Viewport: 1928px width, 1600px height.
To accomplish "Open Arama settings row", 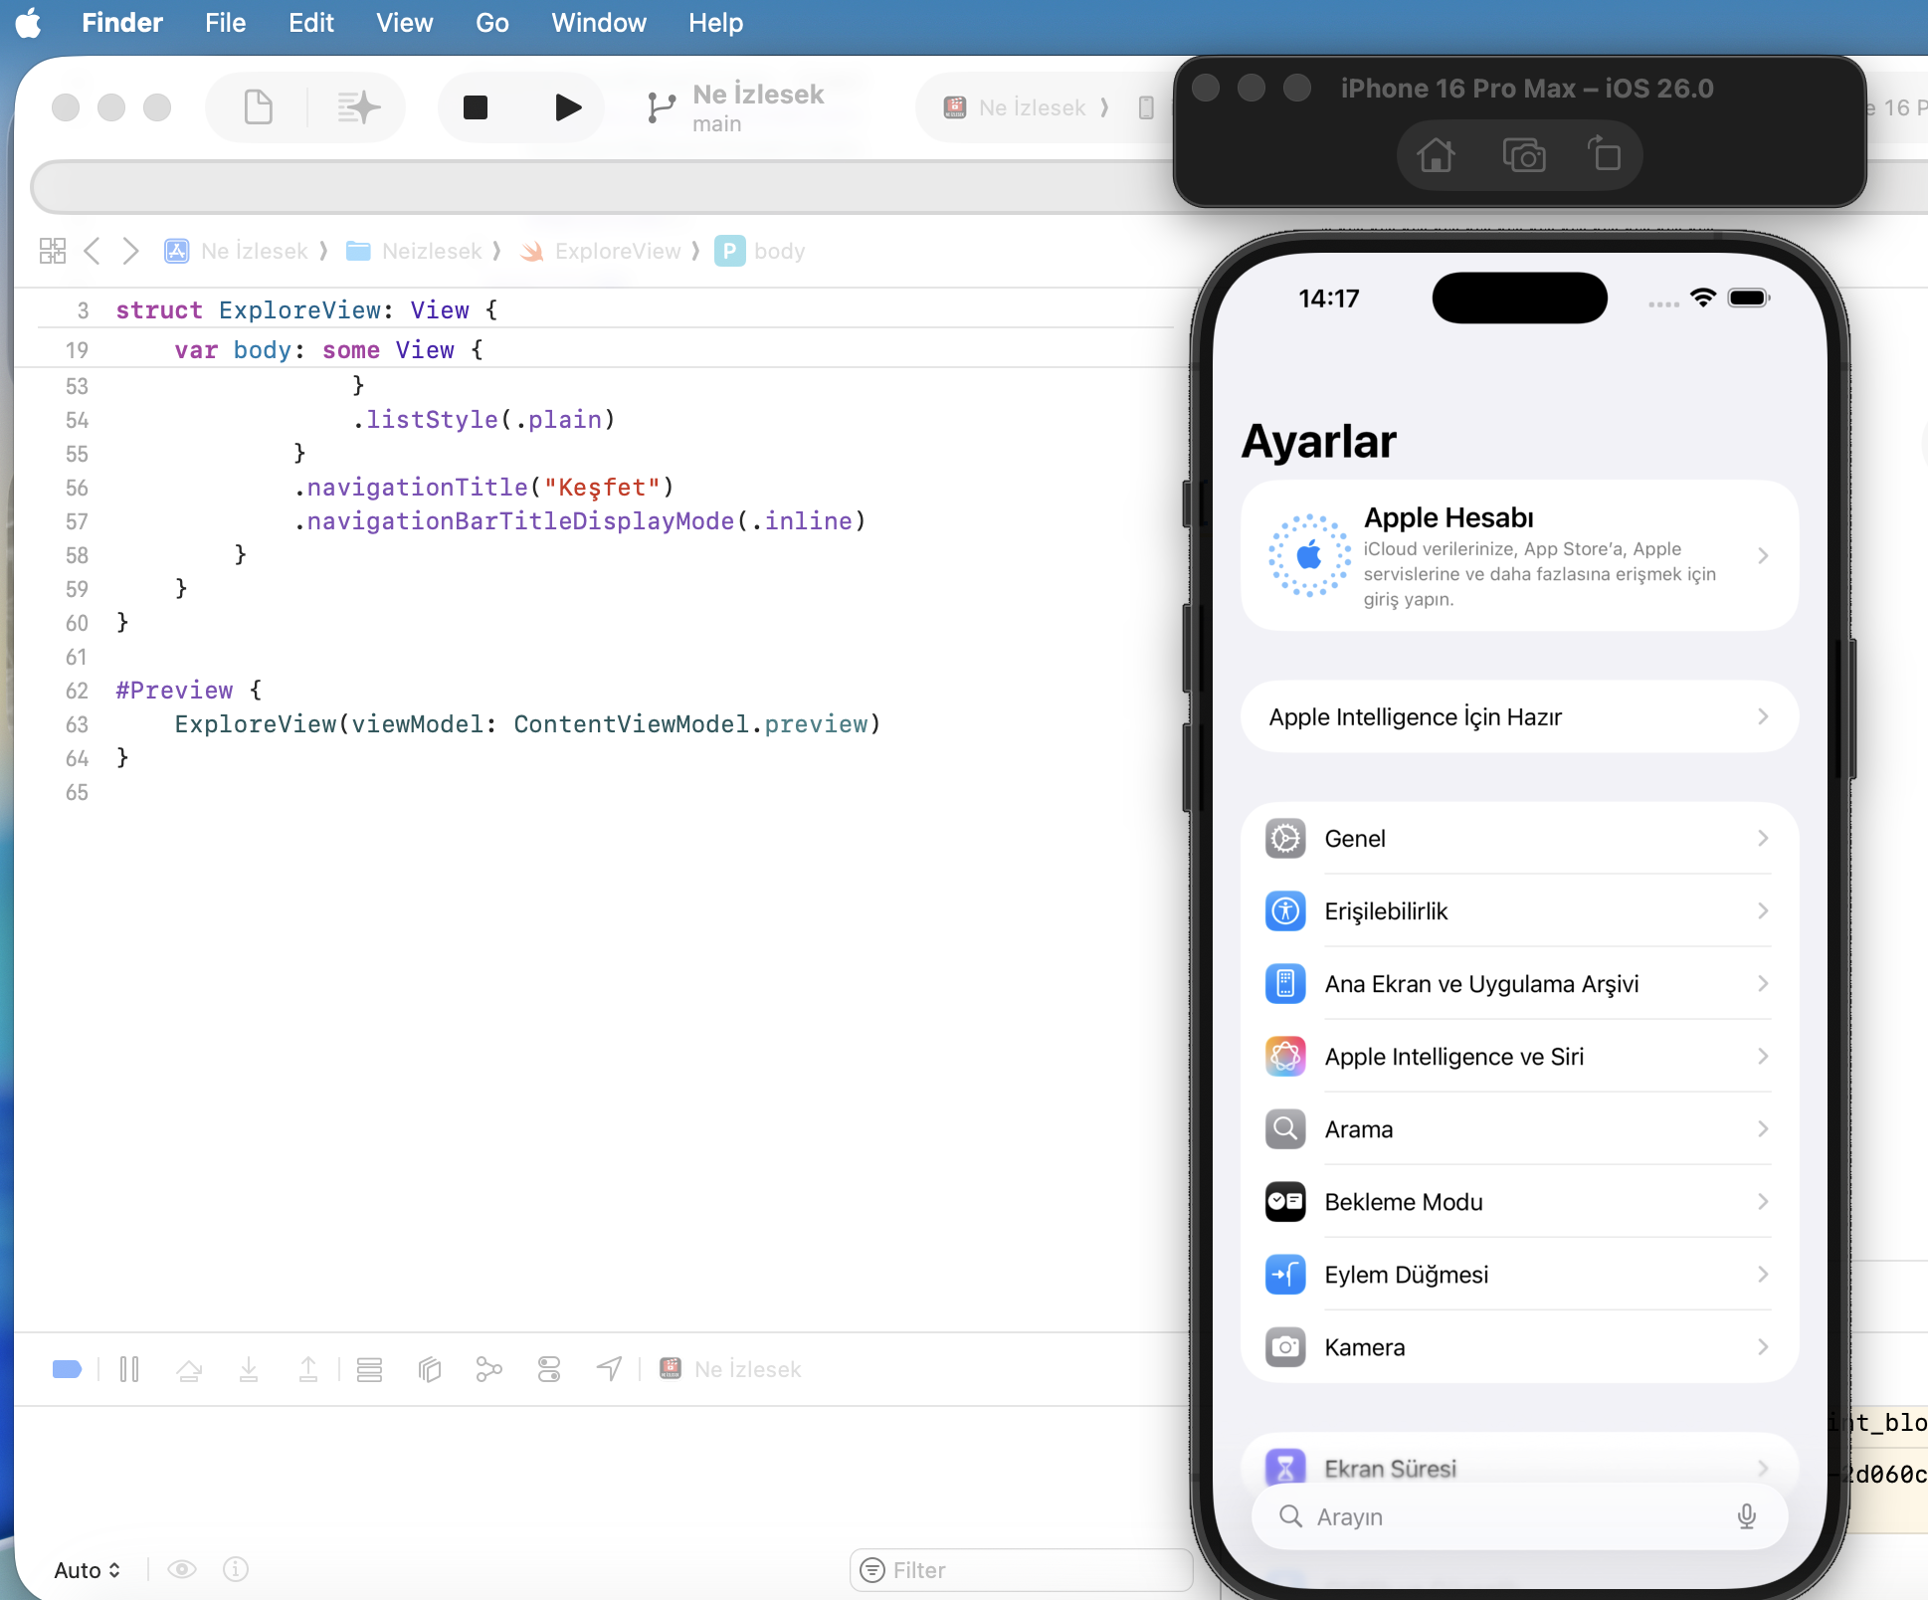I will (1519, 1128).
